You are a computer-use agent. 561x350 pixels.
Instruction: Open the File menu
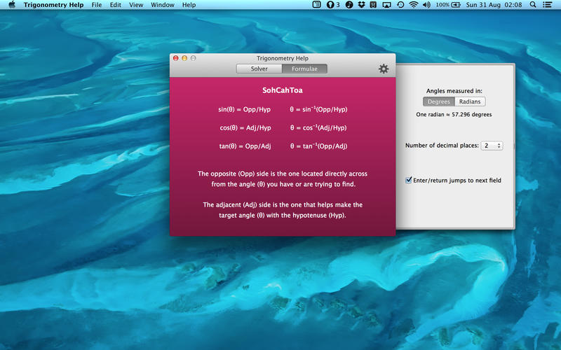(x=97, y=5)
